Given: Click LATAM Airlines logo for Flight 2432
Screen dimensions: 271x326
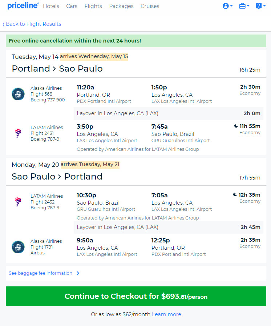Looking at the screenshot, I should 18,202.
